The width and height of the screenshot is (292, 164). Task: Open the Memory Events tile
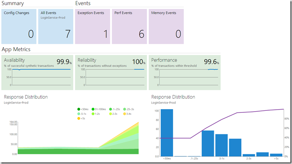166,27
